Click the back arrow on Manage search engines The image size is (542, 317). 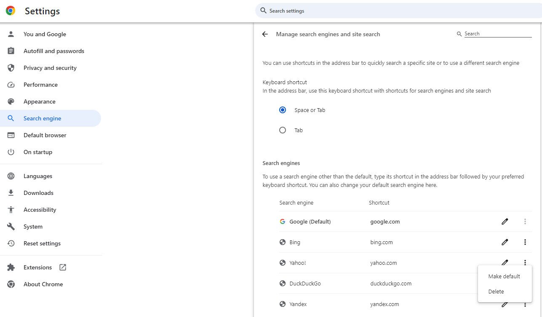coord(264,34)
